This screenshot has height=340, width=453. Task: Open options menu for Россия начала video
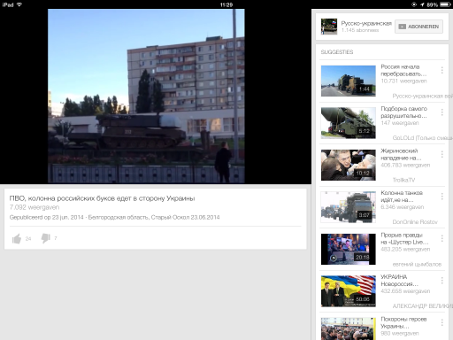(x=441, y=70)
